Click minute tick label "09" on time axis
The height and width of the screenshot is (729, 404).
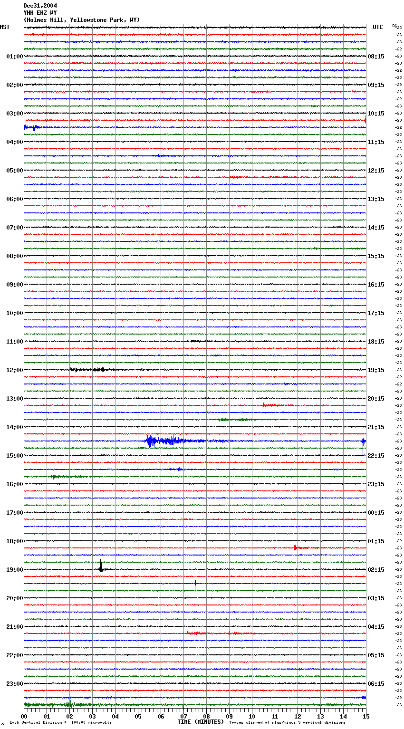[x=229, y=716]
